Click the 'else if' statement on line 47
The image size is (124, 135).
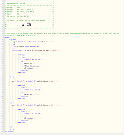[11, 103]
